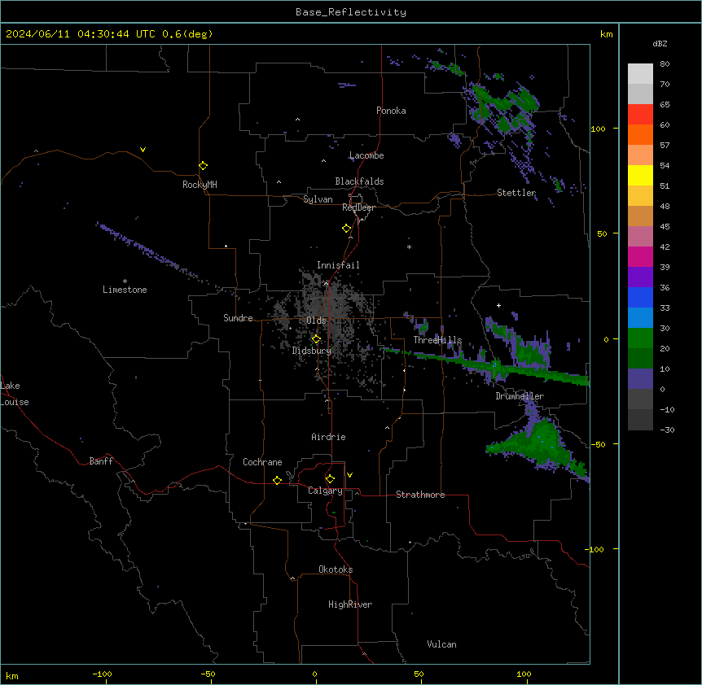Click the HighRiver label
The height and width of the screenshot is (685, 702).
tap(350, 604)
